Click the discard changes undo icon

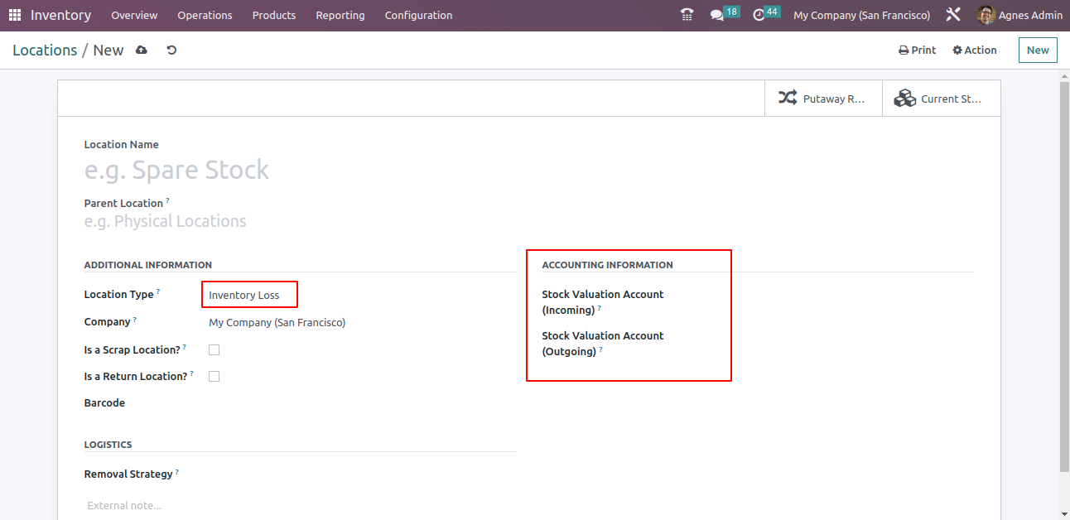pyautogui.click(x=171, y=51)
